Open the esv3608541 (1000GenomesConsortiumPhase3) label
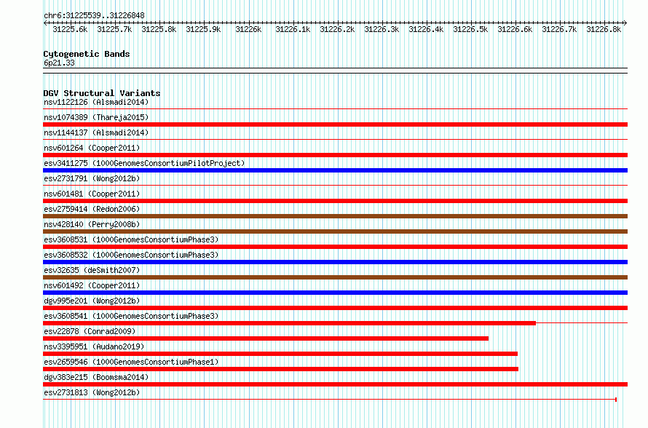The height and width of the screenshot is (428, 648). coord(131,316)
